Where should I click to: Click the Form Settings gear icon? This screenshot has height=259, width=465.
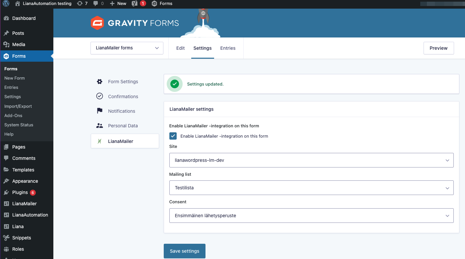99,82
